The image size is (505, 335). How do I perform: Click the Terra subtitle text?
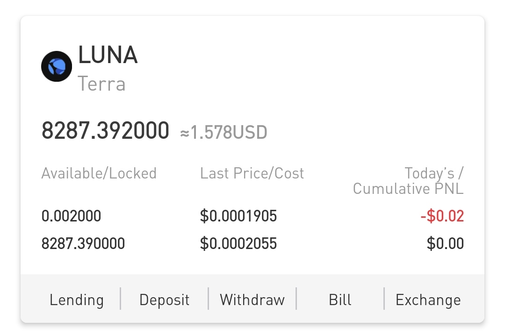tap(101, 84)
